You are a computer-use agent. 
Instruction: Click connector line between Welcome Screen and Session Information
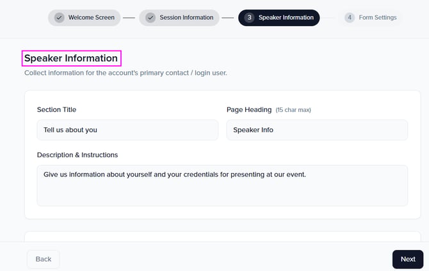pyautogui.click(x=129, y=18)
